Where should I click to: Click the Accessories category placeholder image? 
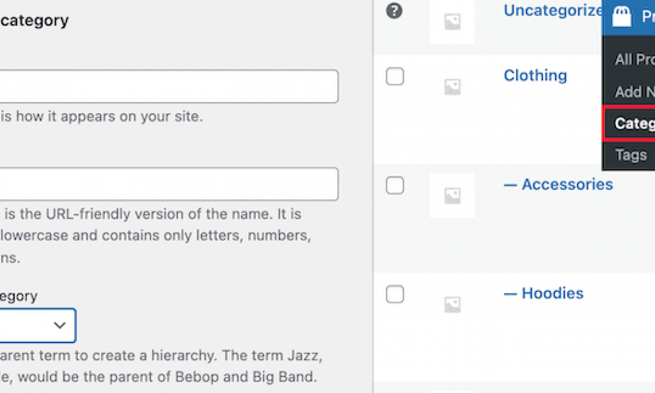click(452, 196)
